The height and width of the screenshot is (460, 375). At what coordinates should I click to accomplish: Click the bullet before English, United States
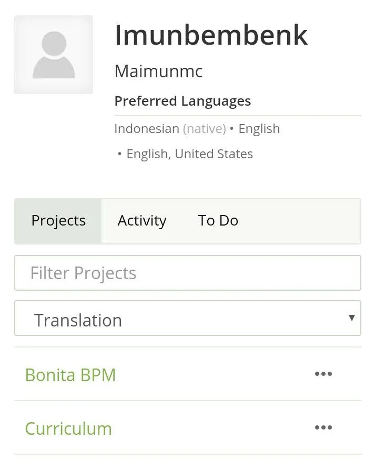[119, 154]
